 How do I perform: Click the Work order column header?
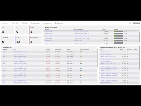click(5, 49)
